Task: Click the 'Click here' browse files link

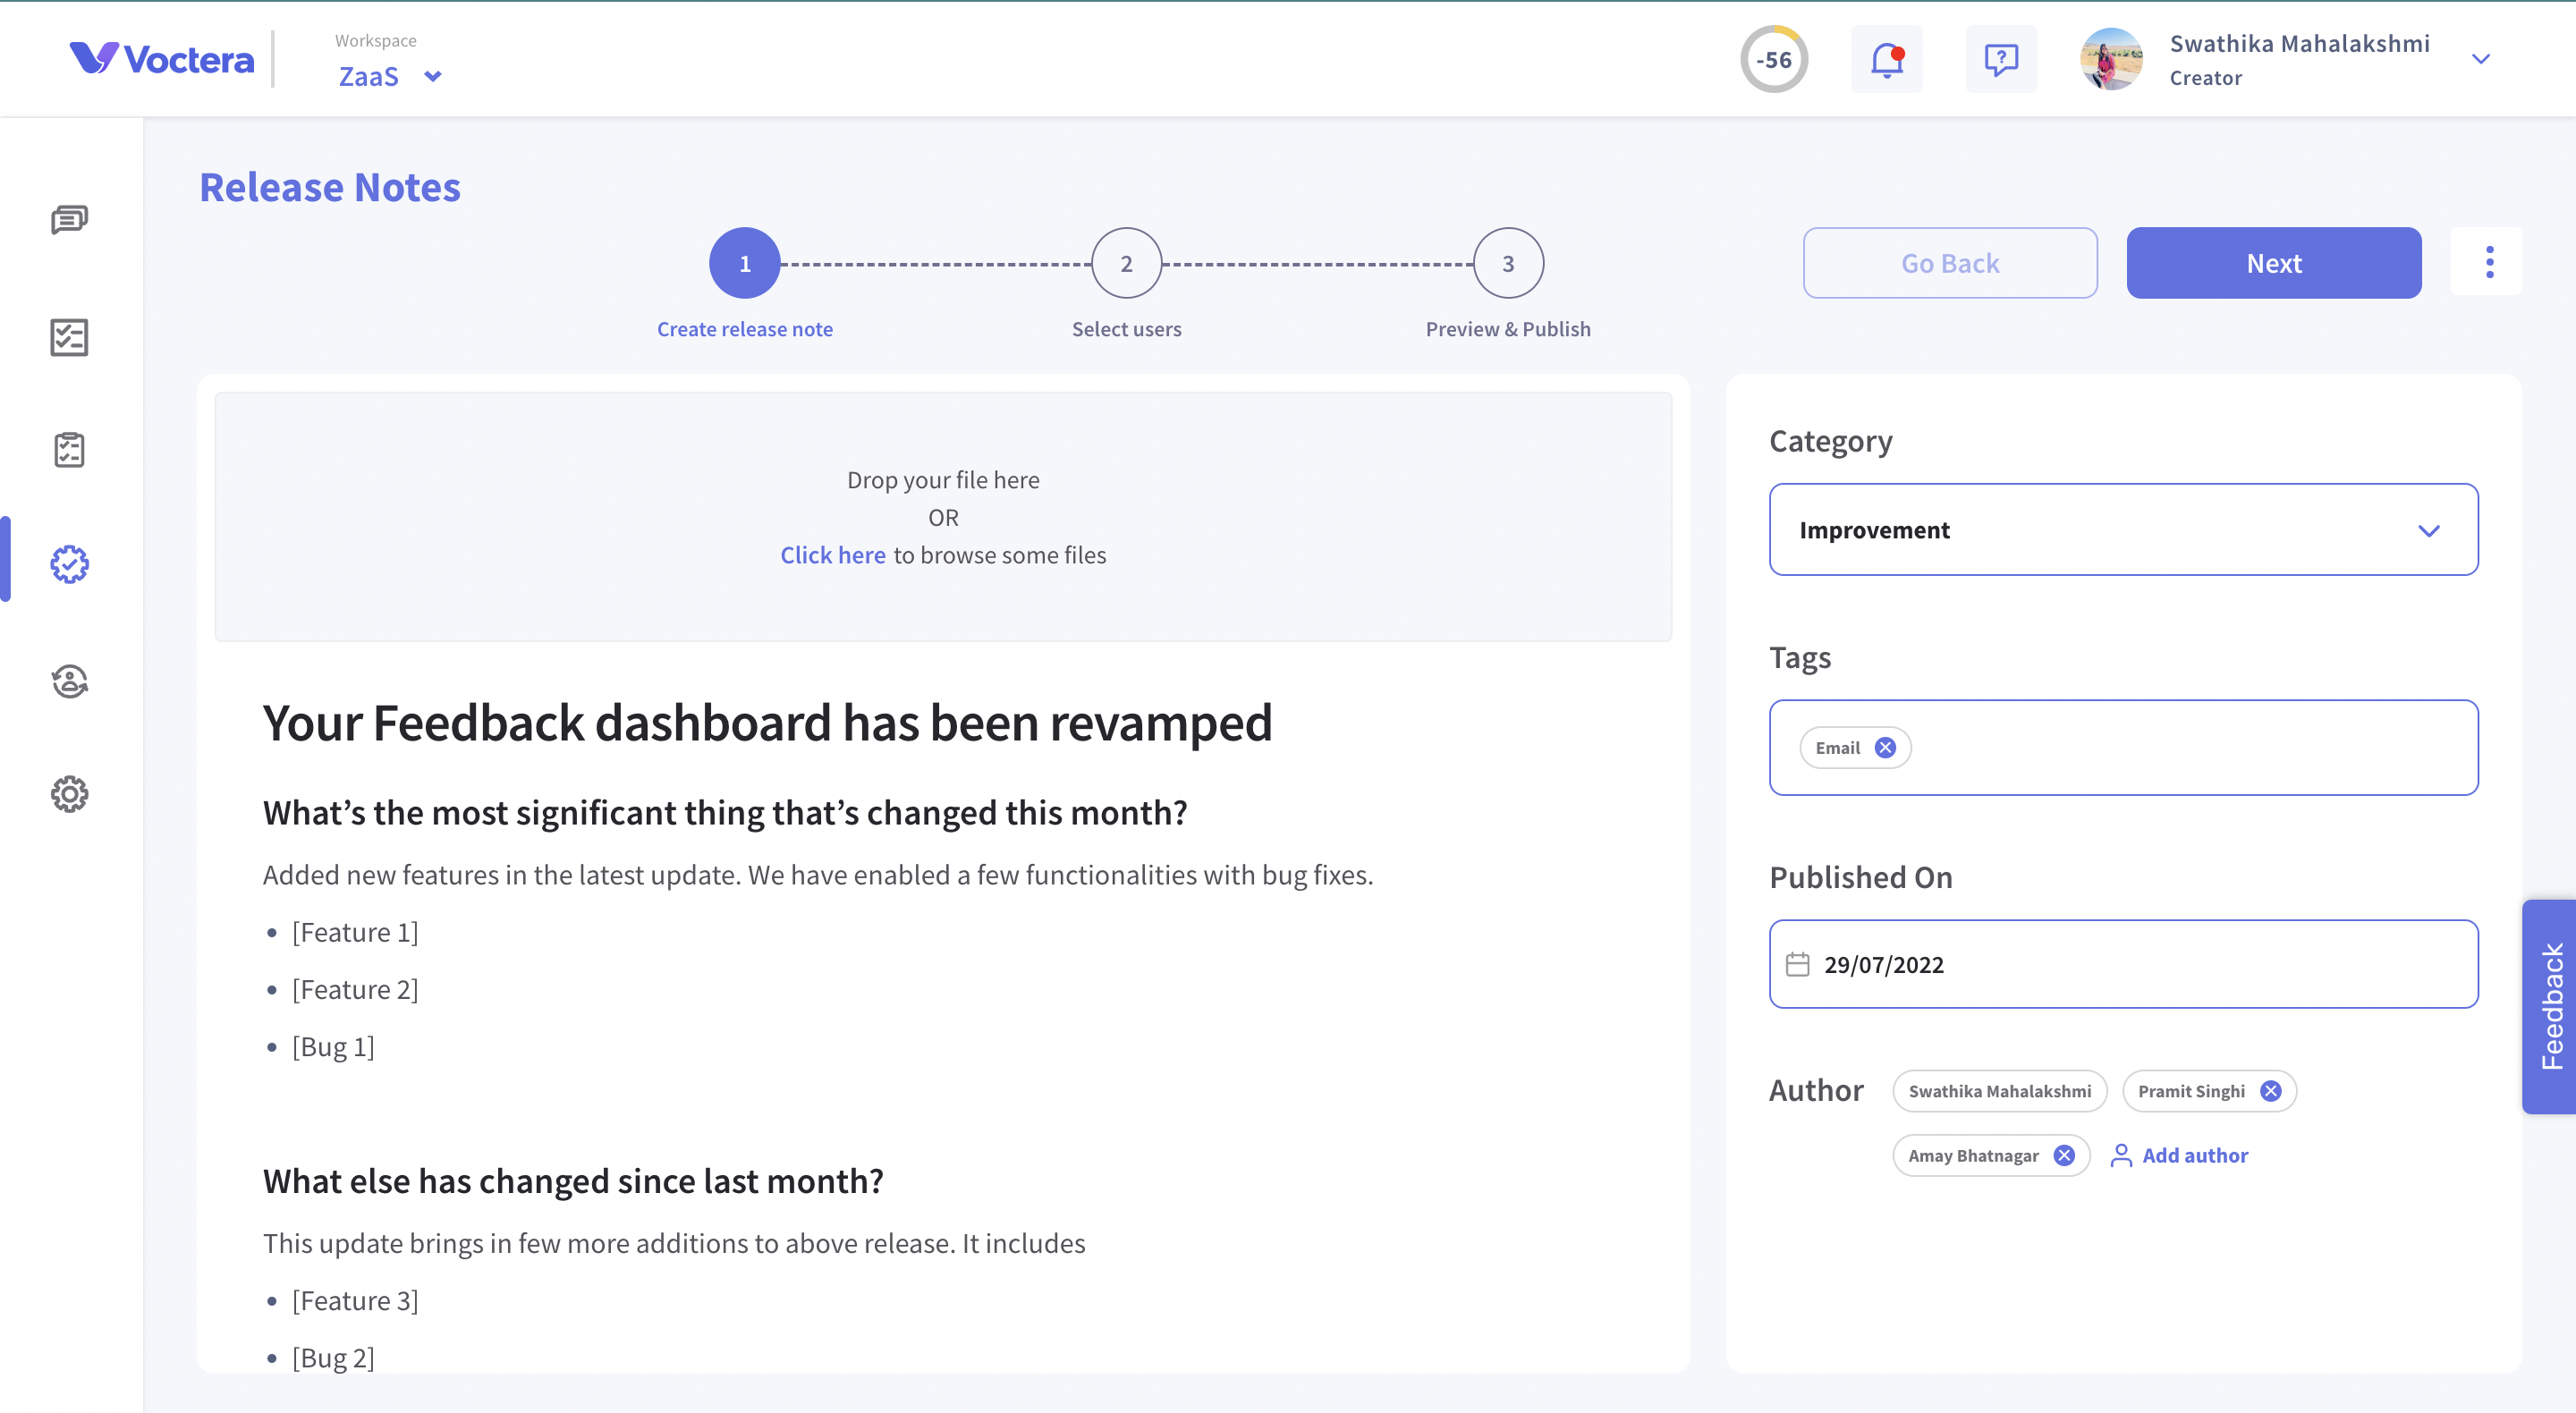Action: tap(833, 555)
